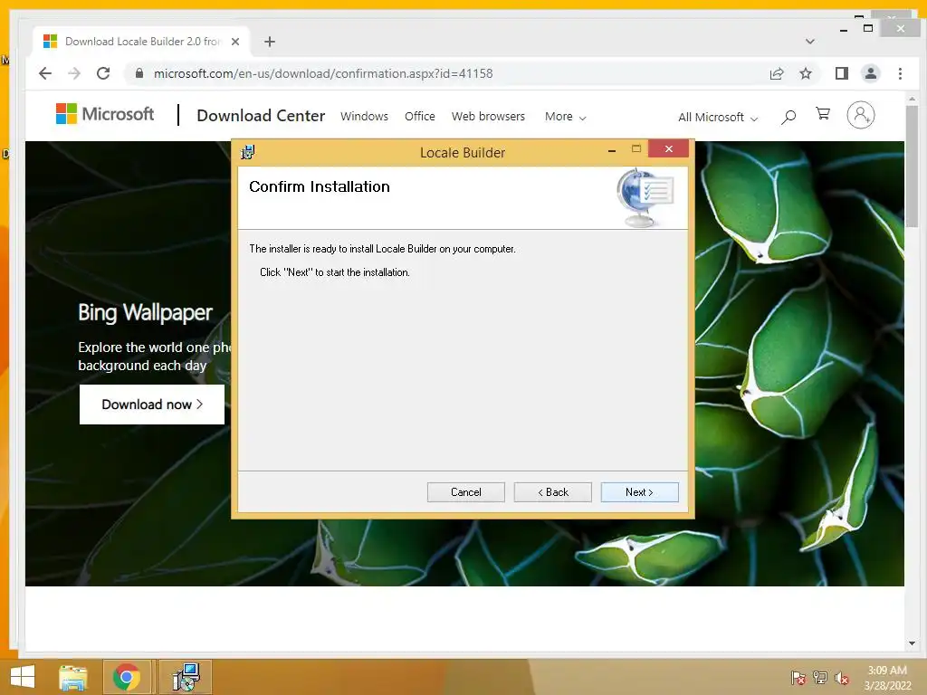Open the Windows Start button
This screenshot has height=695, width=927.
click(x=23, y=677)
